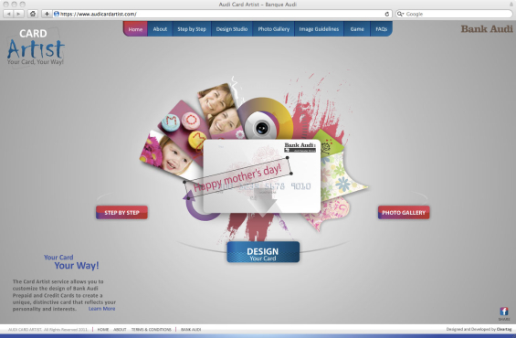This screenshot has height=338, width=516.
Task: Open the FAQs navigation tab
Action: 381,29
